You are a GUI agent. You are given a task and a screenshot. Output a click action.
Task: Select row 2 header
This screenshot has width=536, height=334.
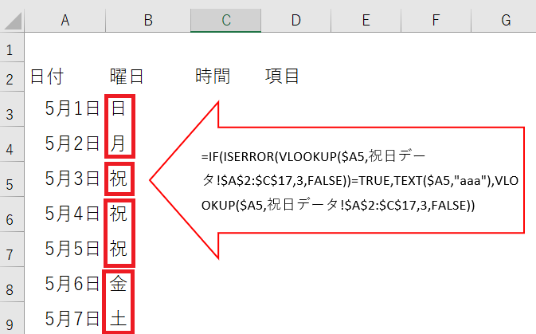(x=12, y=77)
